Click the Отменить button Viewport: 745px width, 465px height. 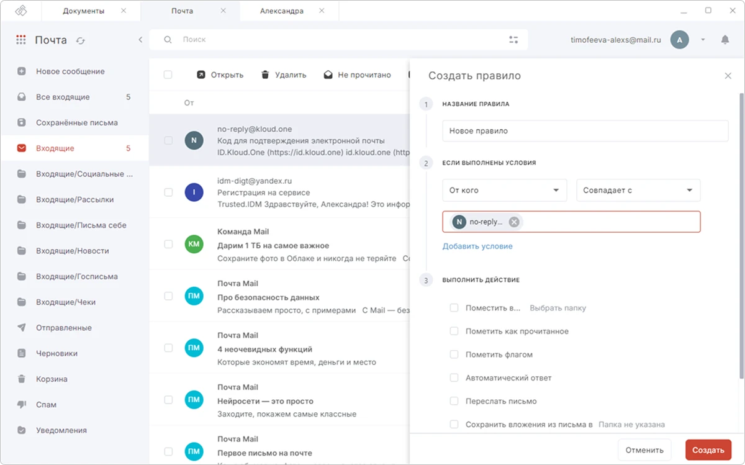[x=644, y=450]
